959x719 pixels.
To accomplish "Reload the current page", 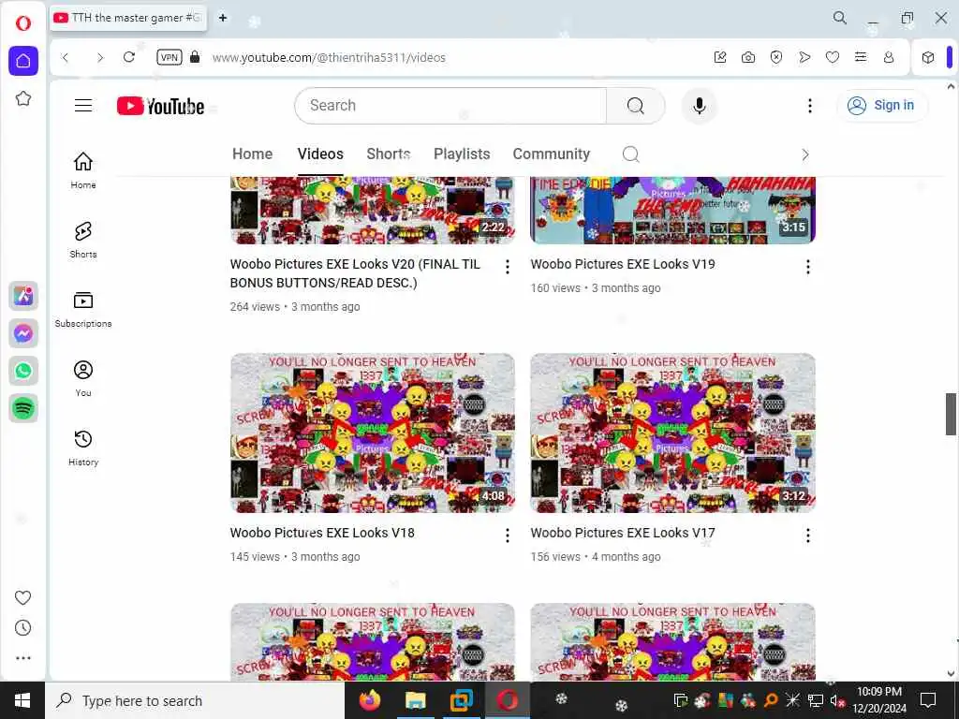I will (129, 57).
